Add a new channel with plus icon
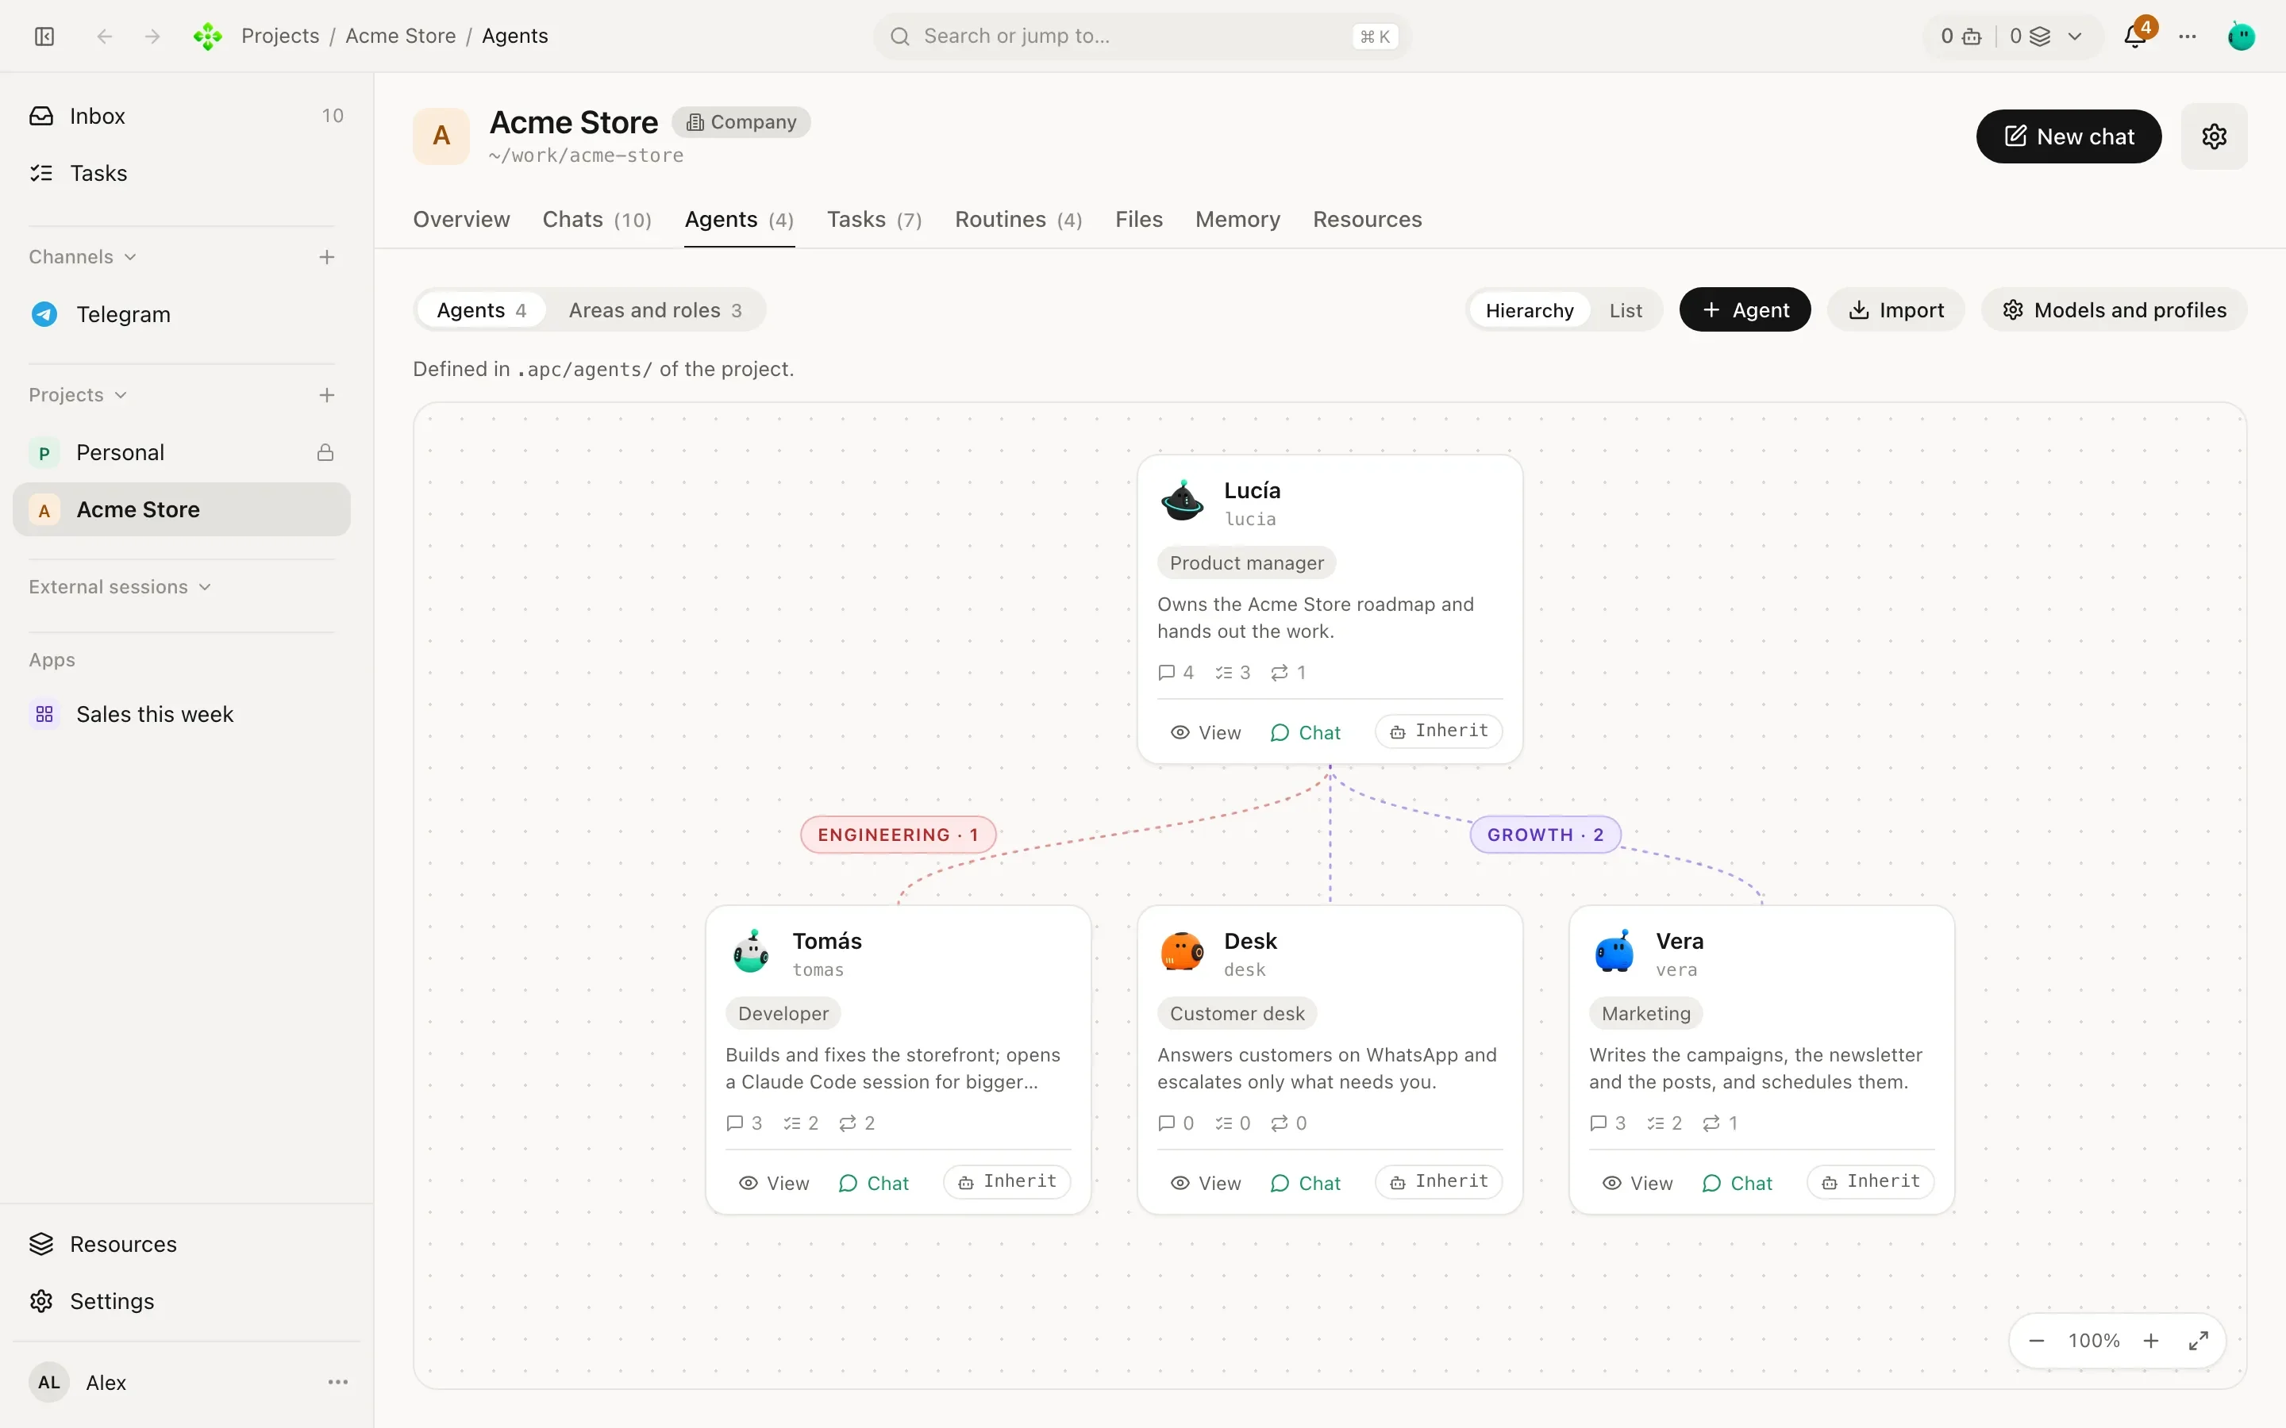Screen dimensions: 2286x1428 (x=327, y=257)
